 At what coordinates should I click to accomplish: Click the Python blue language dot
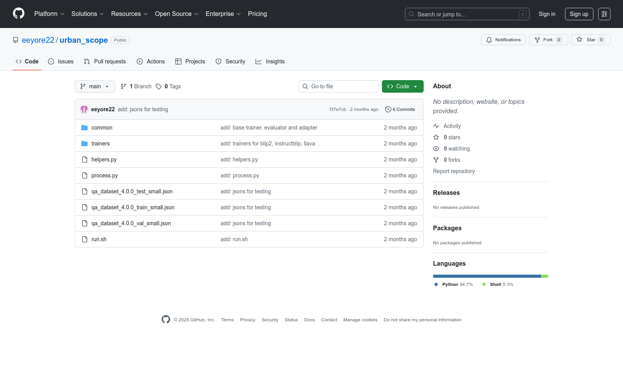(x=436, y=284)
